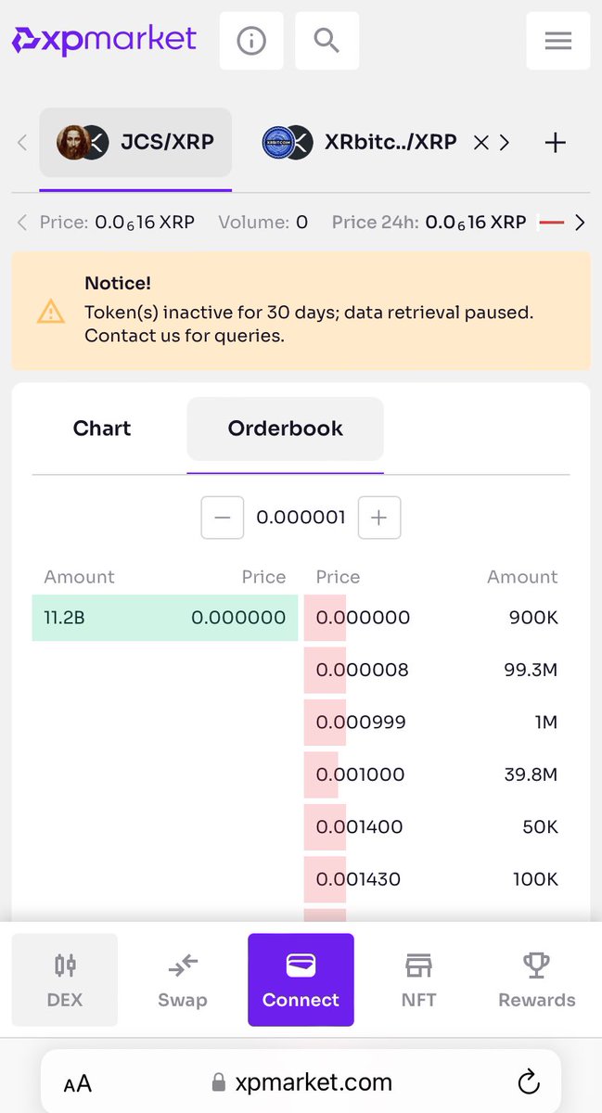Click the JCS token avatar icon
Screen dimensions: 602x1113
click(72, 142)
